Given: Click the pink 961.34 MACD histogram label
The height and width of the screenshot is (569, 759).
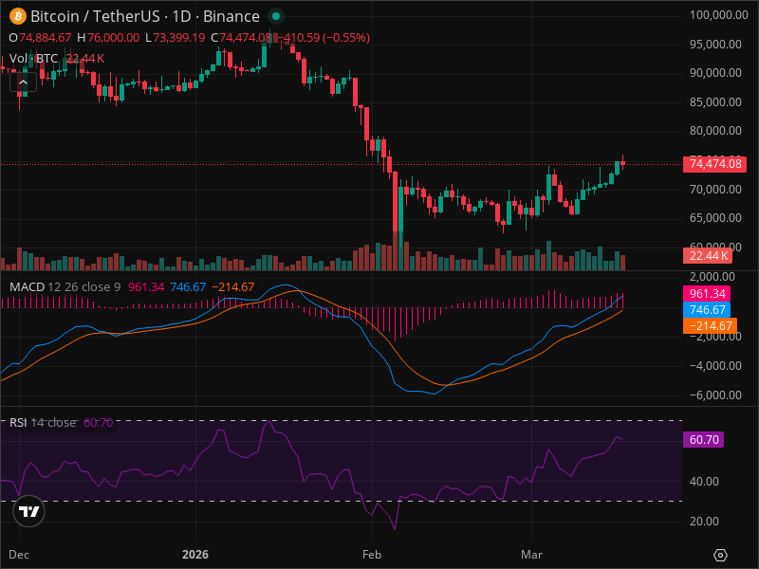Looking at the screenshot, I should (706, 294).
